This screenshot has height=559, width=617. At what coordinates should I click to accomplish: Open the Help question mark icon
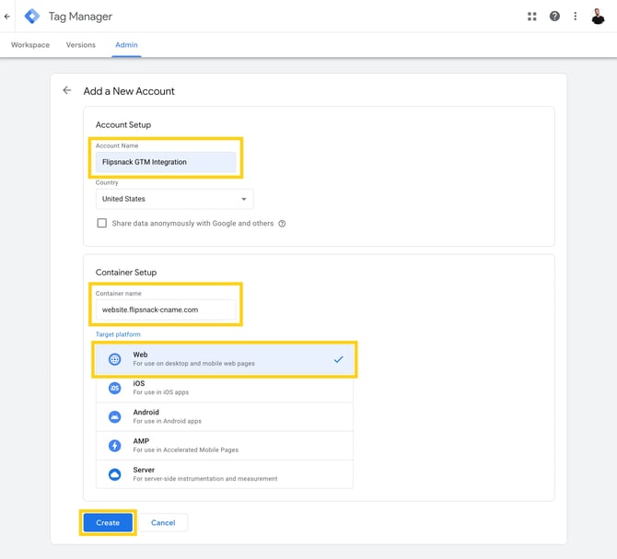[x=554, y=17]
